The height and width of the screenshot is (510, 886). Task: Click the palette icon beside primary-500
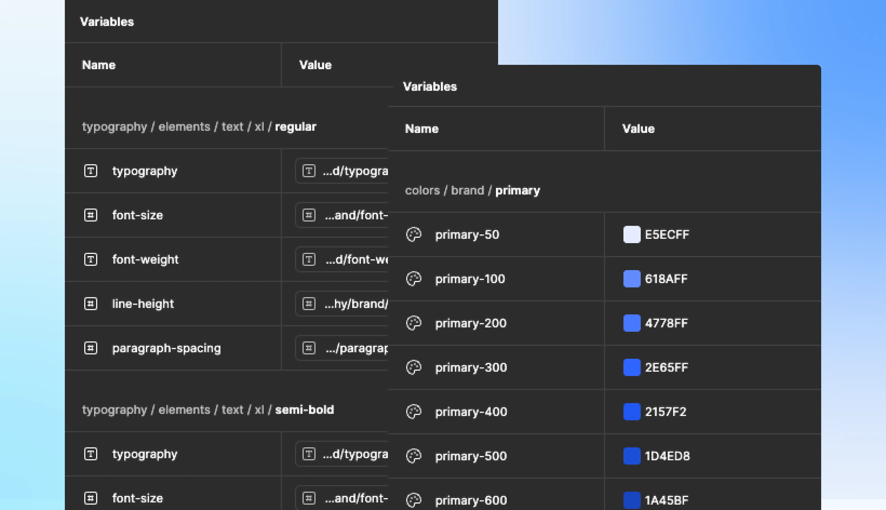point(414,456)
